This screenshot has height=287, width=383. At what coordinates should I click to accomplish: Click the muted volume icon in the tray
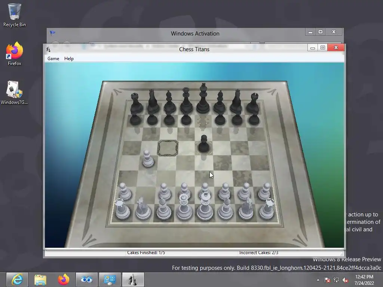(345, 280)
